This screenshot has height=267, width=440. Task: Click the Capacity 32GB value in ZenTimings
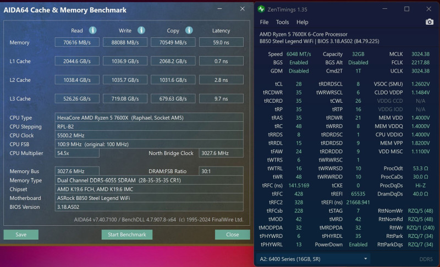[358, 54]
